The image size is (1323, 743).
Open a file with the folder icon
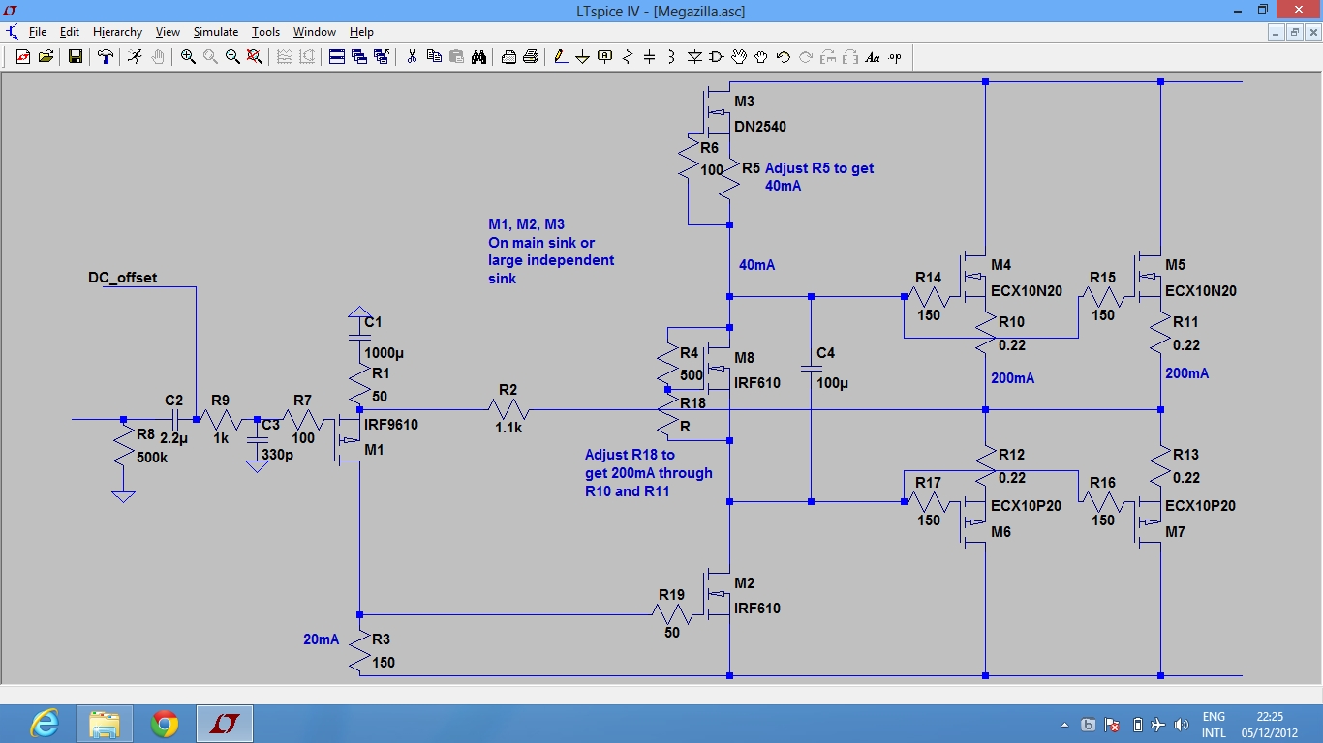coord(46,57)
